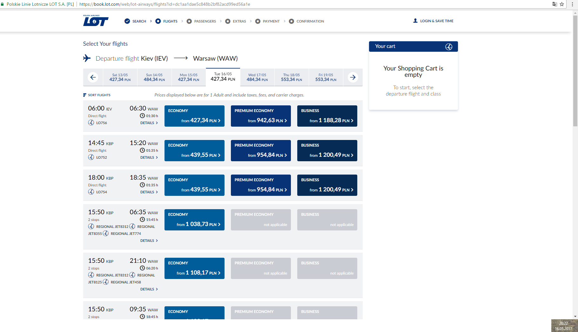Expand Details for flight LO756
The image size is (578, 332).
pyautogui.click(x=149, y=123)
